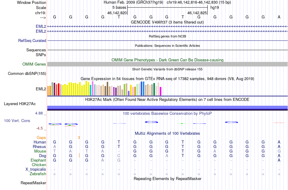Open the RepeatMasker track label

coord(33,183)
